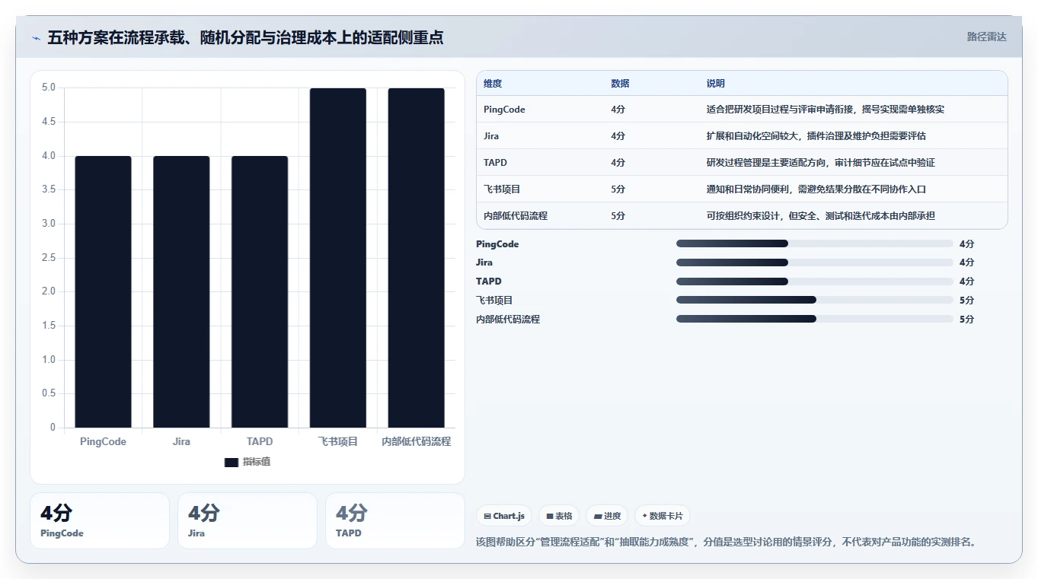The width and height of the screenshot is (1038, 579).
Task: Click the 说明 table column header
Action: [716, 84]
